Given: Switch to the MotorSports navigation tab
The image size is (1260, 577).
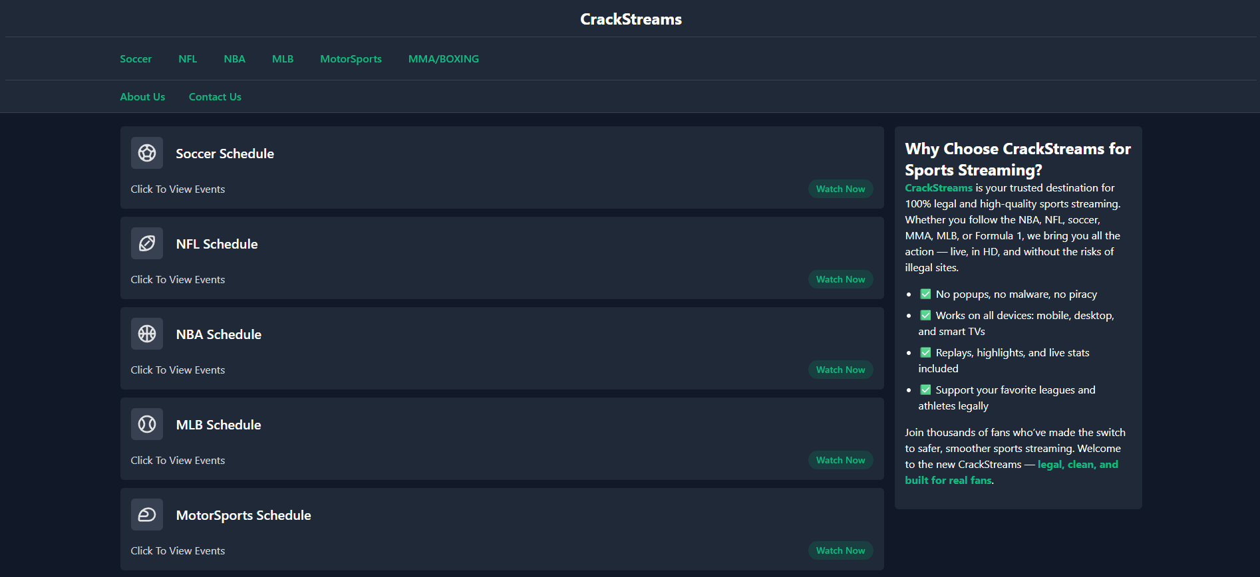Looking at the screenshot, I should point(351,58).
